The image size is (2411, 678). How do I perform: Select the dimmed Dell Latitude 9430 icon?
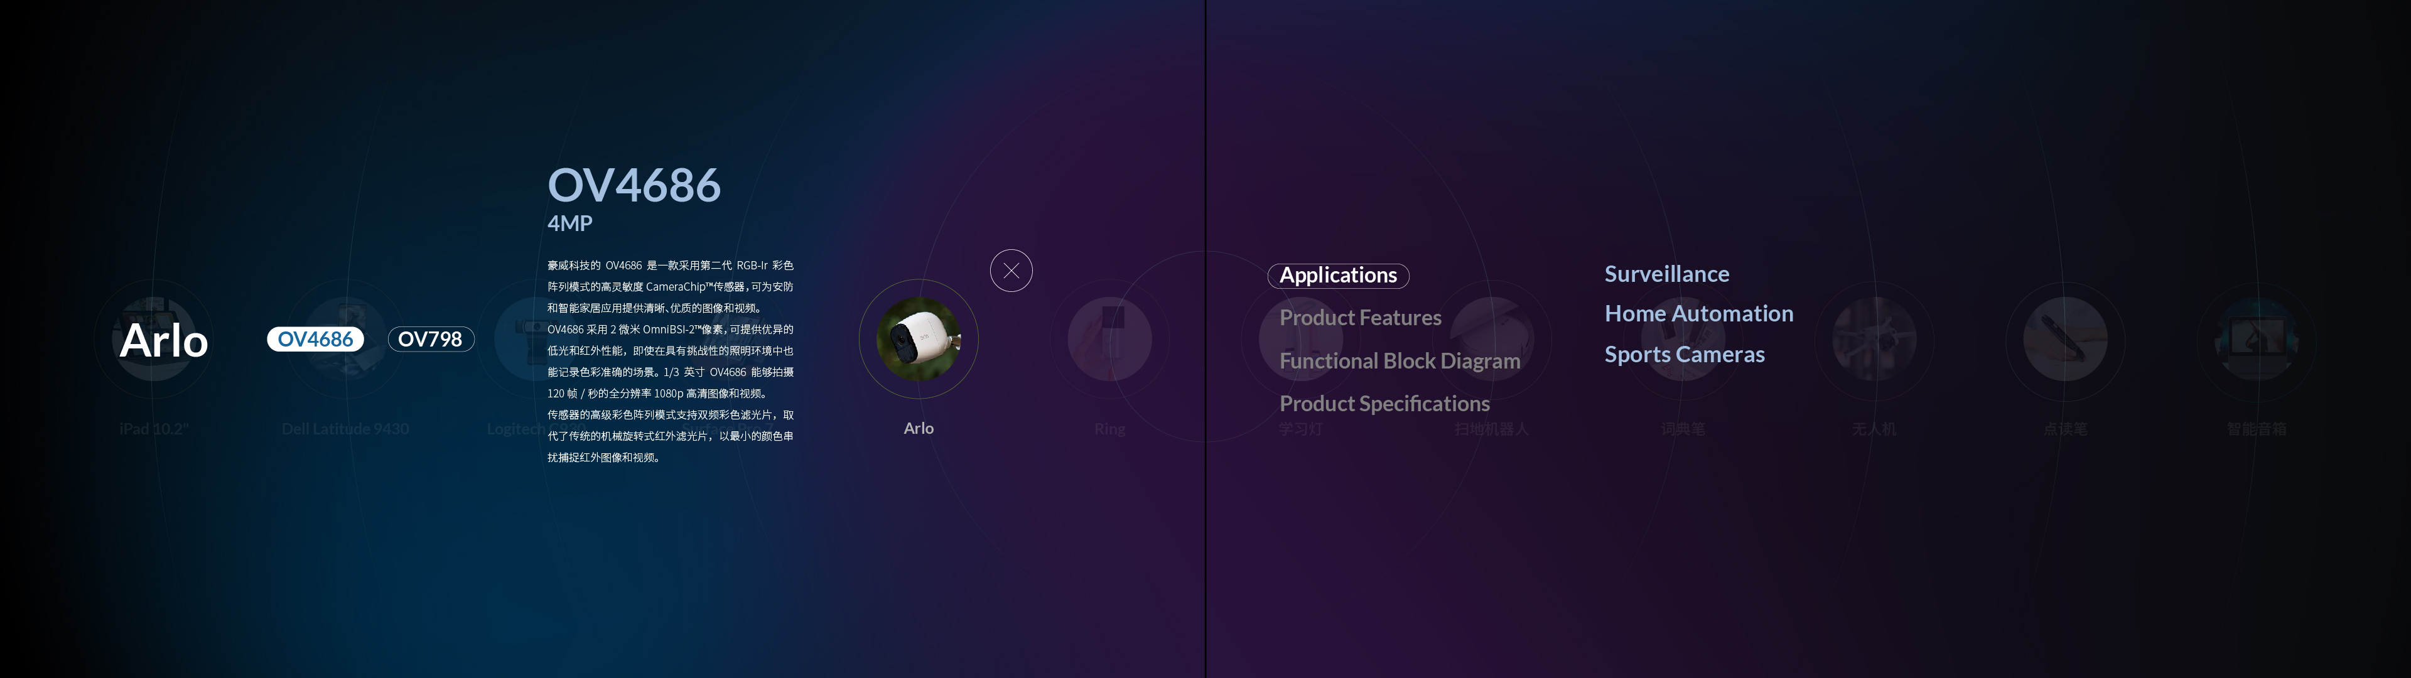click(x=345, y=339)
